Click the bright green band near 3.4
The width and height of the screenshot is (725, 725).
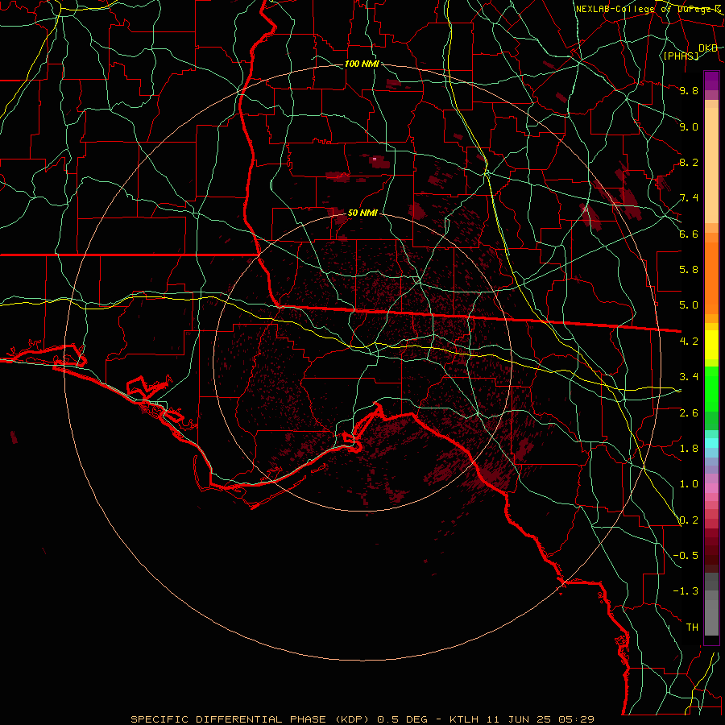711,388
